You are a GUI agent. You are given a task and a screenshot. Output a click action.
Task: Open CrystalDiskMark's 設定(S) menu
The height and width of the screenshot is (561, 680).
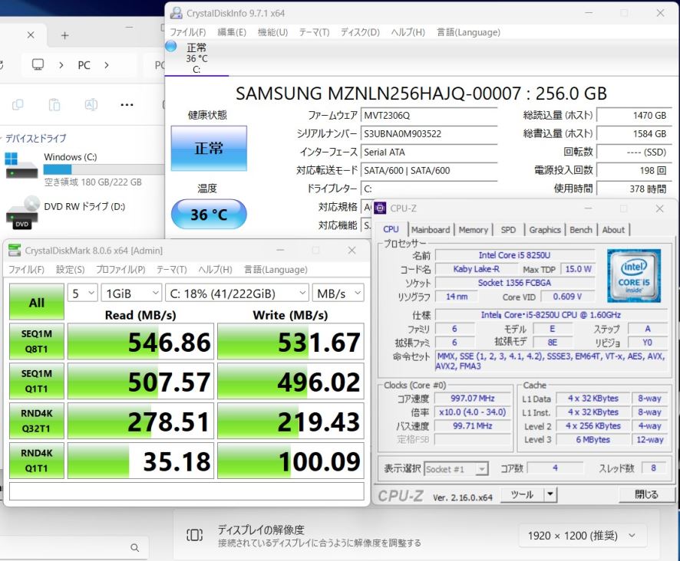point(71,270)
